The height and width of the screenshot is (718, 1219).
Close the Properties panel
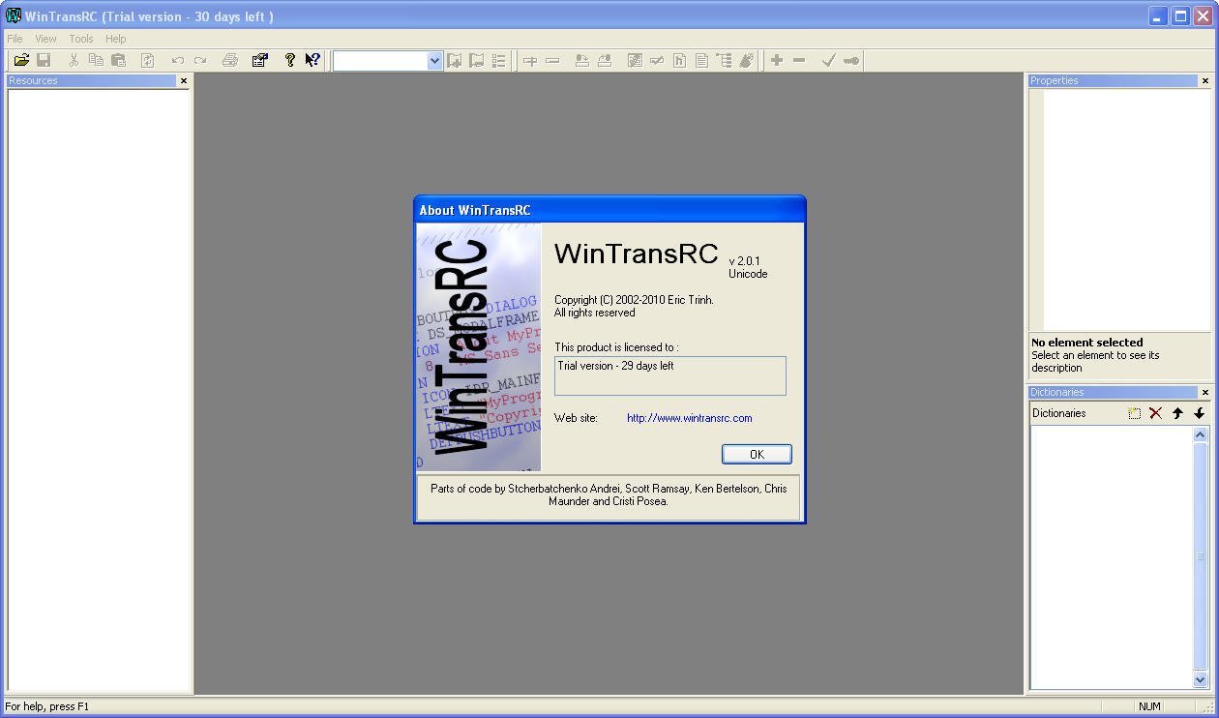[x=1205, y=81]
